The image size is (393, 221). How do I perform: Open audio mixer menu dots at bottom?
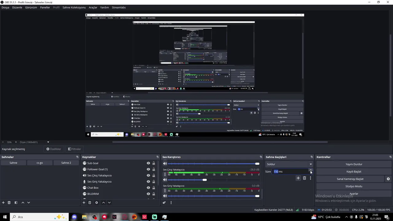(171, 203)
